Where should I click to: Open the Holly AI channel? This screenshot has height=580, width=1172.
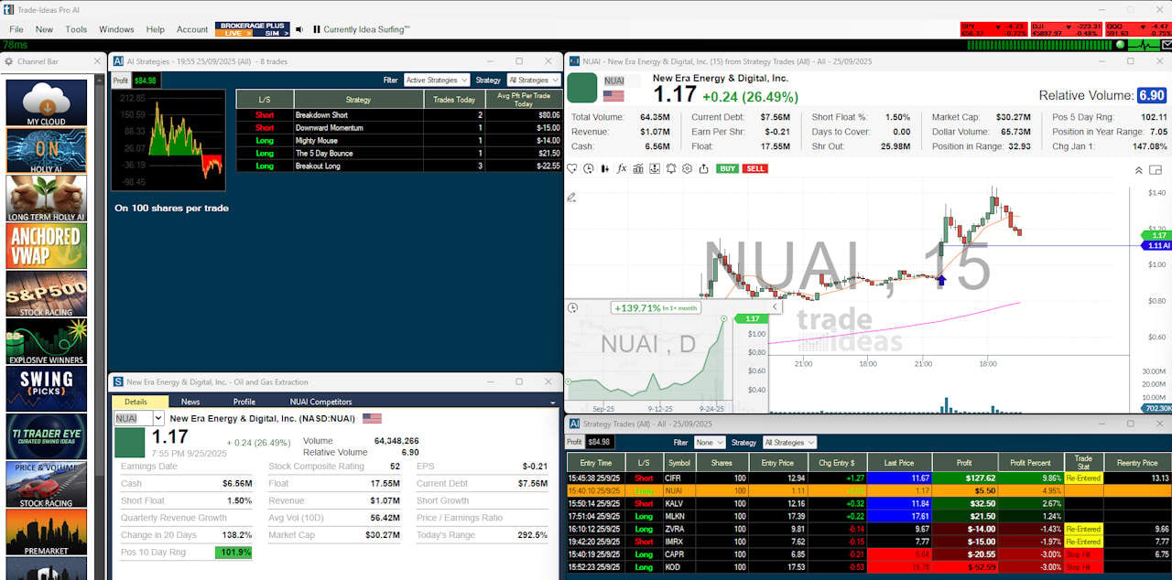[x=47, y=150]
